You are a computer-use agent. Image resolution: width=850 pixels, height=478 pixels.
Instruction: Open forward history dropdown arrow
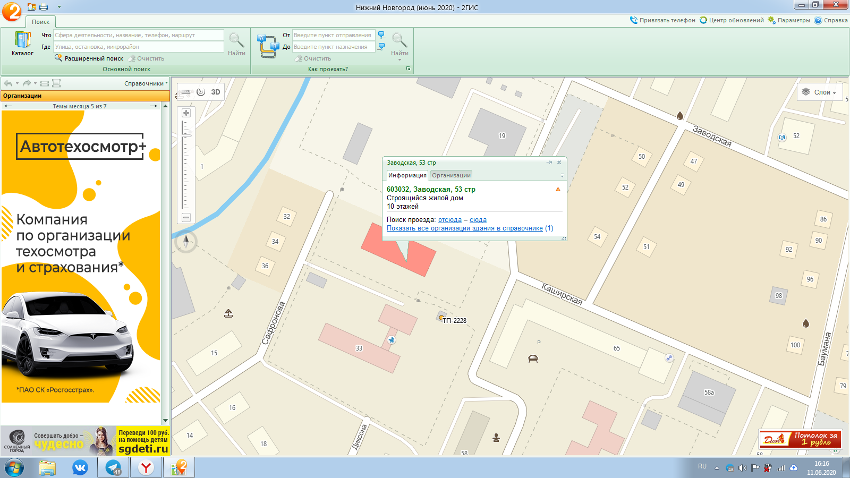click(x=35, y=83)
